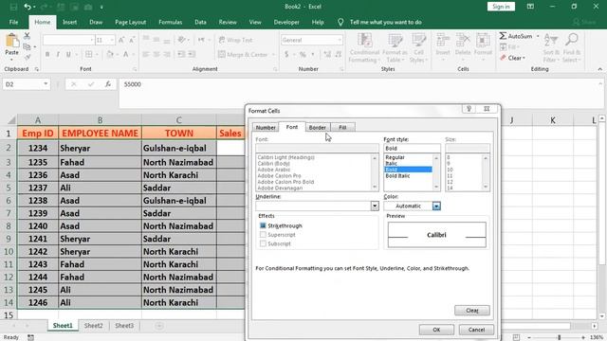Click the Size list scrollbar in dialog
This screenshot has height=341, width=607.
486,172
